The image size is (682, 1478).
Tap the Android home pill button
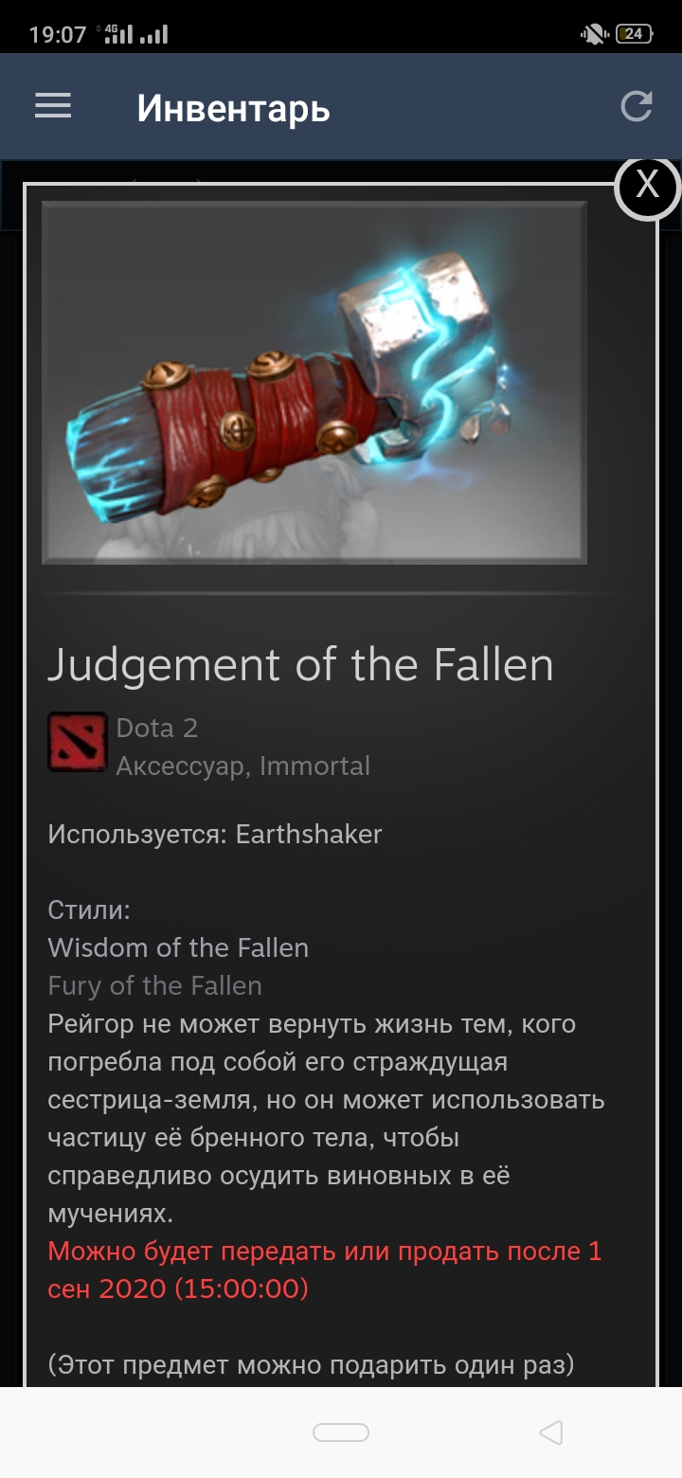click(341, 1433)
